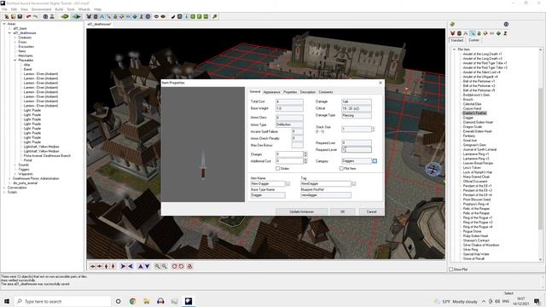Toggle Show Plot checkbox under palette
This screenshot has width=546, height=307.
click(451, 269)
